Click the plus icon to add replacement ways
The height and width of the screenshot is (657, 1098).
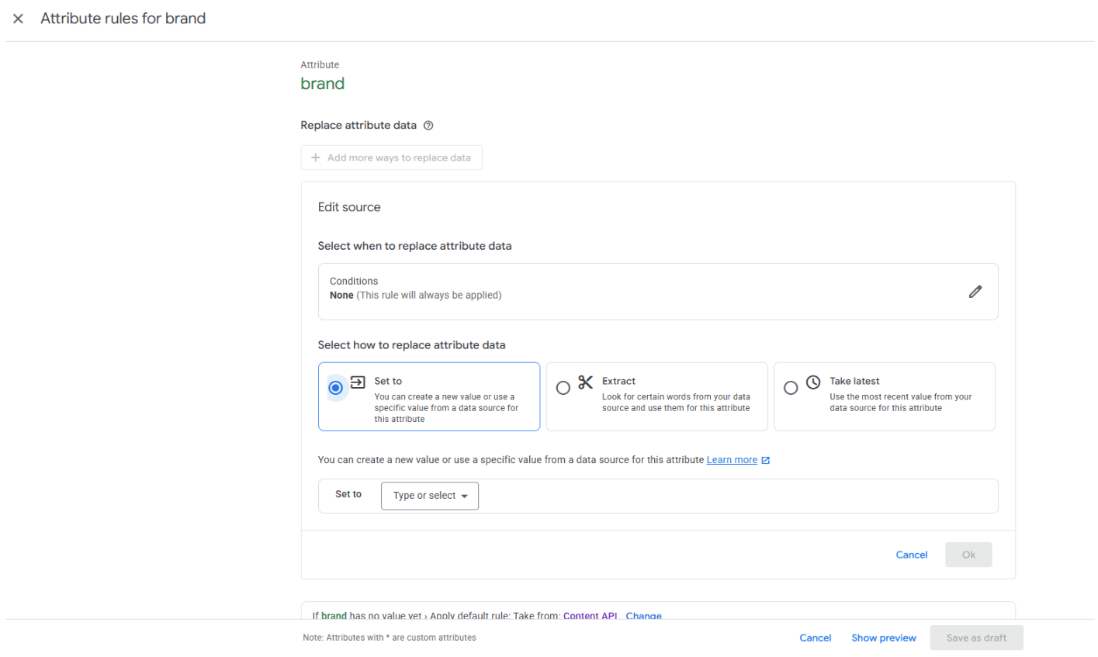[x=316, y=157]
